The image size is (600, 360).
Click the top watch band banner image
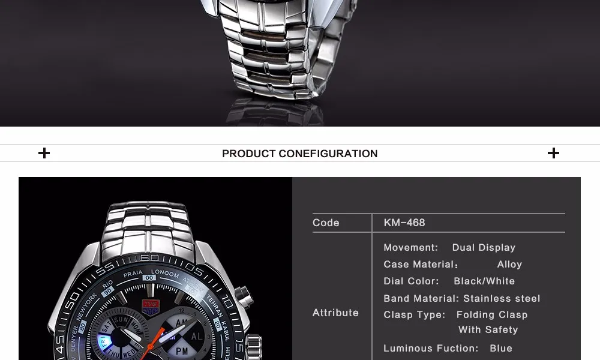coord(300,63)
